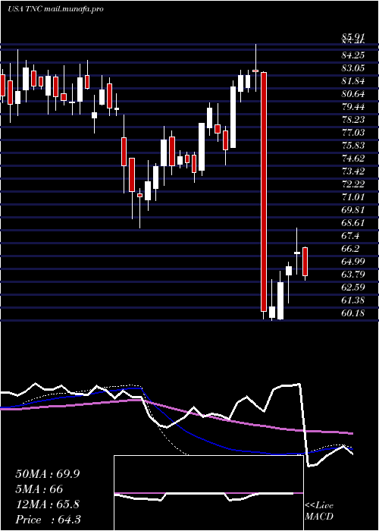Click the 62.59 price axis label
379x531 pixels.
click(353, 287)
